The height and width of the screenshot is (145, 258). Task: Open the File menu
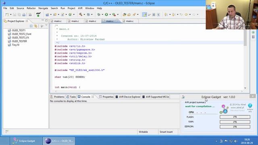pyautogui.click(x=5, y=8)
